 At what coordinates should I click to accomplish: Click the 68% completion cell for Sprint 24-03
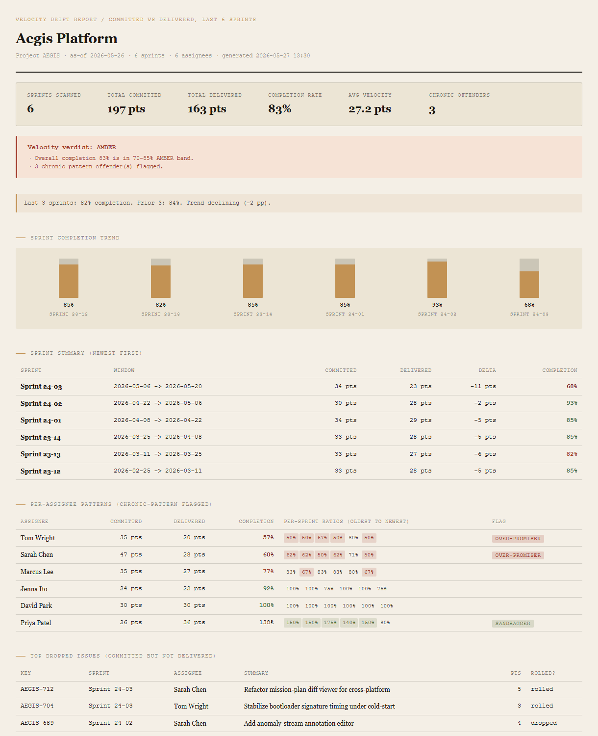tap(572, 386)
